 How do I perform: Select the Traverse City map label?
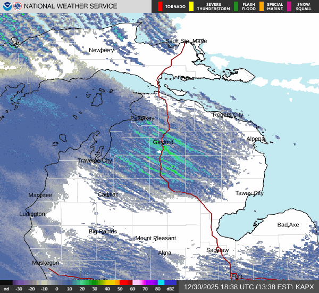coord(95,160)
